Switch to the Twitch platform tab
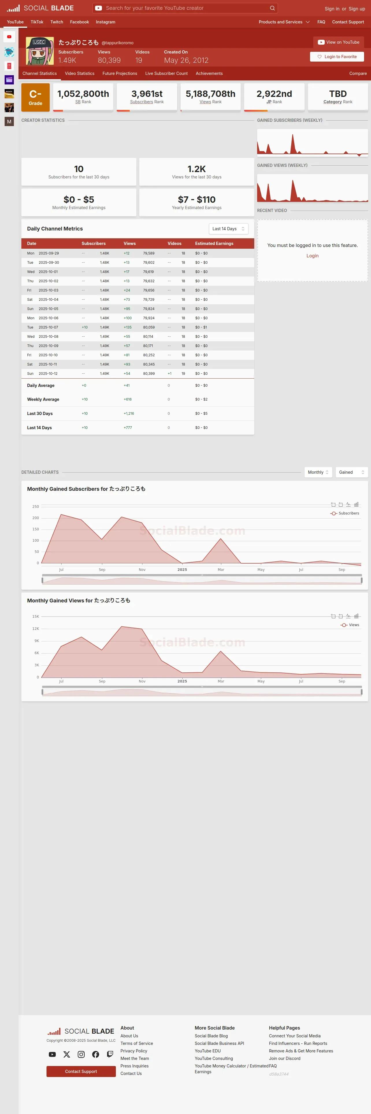This screenshot has width=371, height=1114. 57,22
